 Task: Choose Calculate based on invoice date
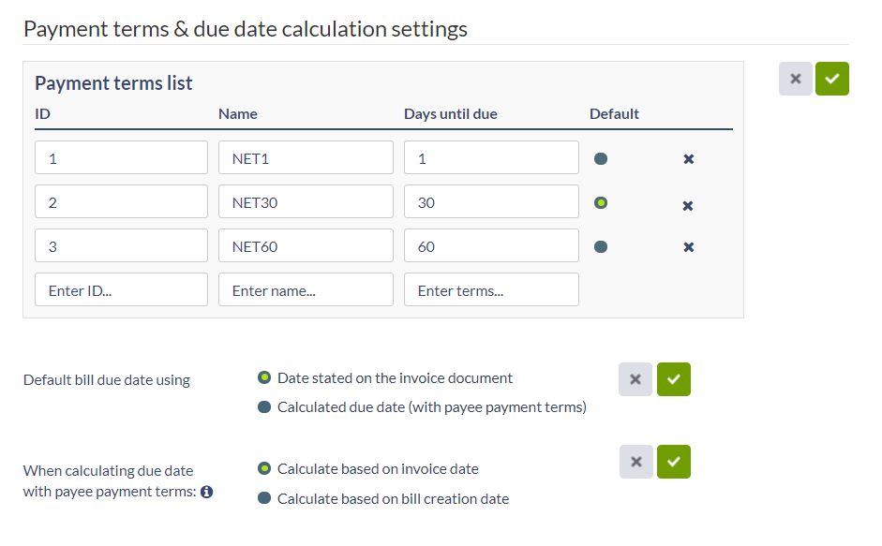(367, 469)
